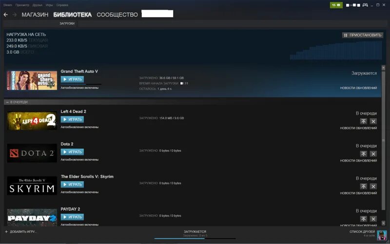The height and width of the screenshot is (244, 390).
Task: Open update news for Dota 2
Action: 358,161
